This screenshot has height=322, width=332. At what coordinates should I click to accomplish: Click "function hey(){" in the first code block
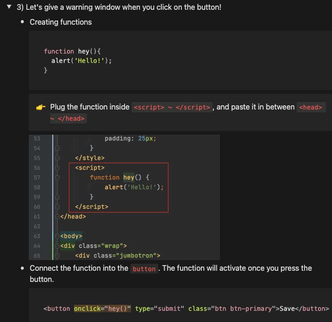(72, 51)
